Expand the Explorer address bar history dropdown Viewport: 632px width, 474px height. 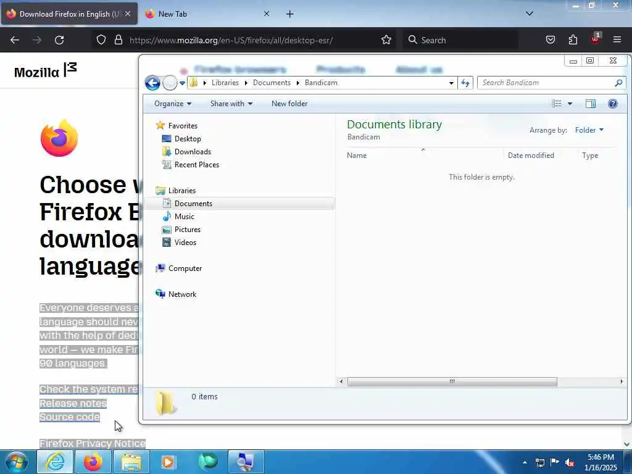tap(451, 83)
